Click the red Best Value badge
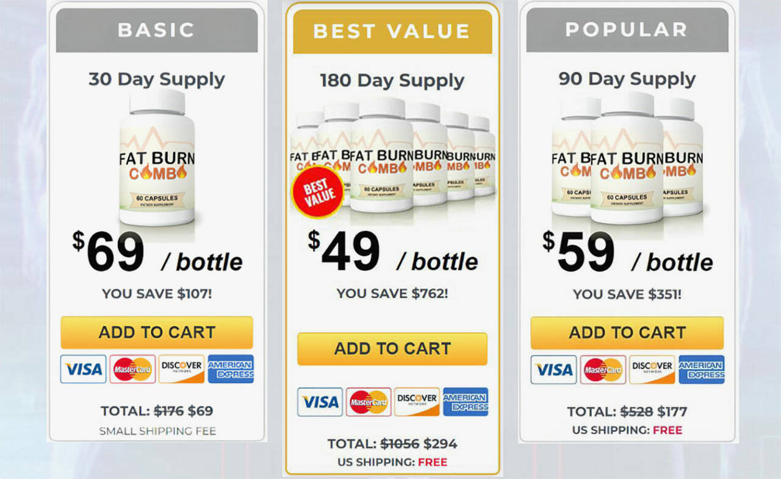781x479 pixels. point(317,193)
